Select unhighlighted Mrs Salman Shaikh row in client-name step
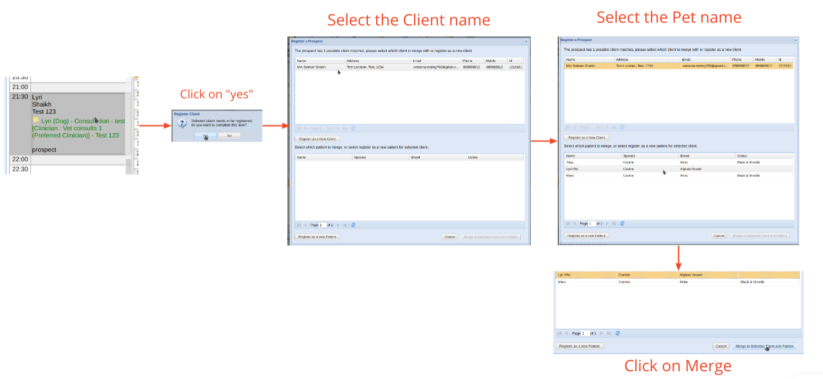823x379 pixels. click(409, 67)
